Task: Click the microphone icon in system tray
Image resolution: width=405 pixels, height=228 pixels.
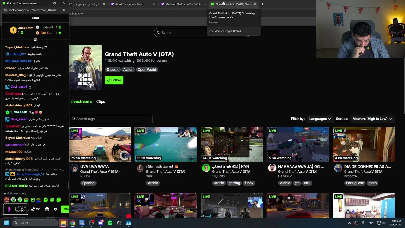Action: [363, 223]
